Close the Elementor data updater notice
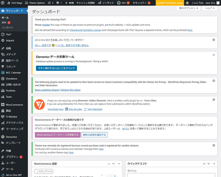Viewport: 221px width, 177px height. point(213,55)
